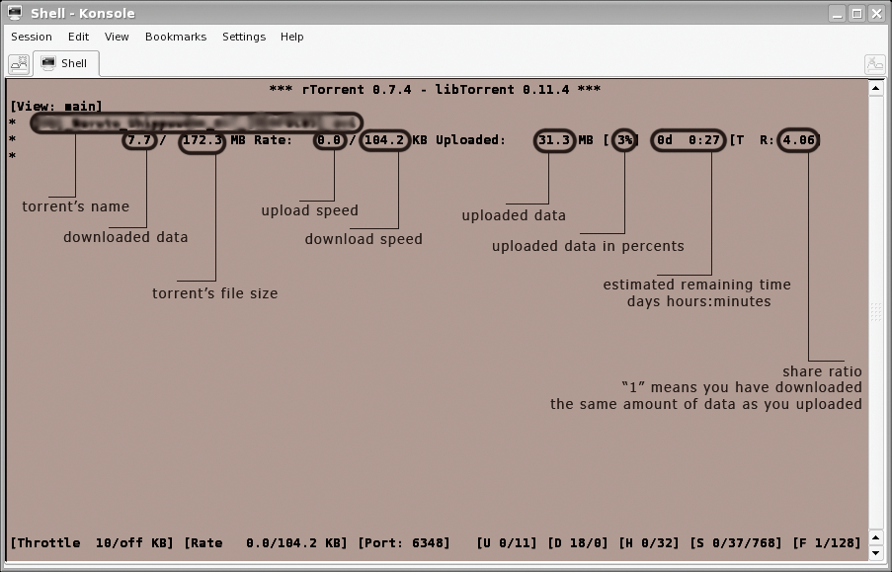Click the Konsole icon in the title bar
Image resolution: width=892 pixels, height=572 pixels.
pos(15,13)
